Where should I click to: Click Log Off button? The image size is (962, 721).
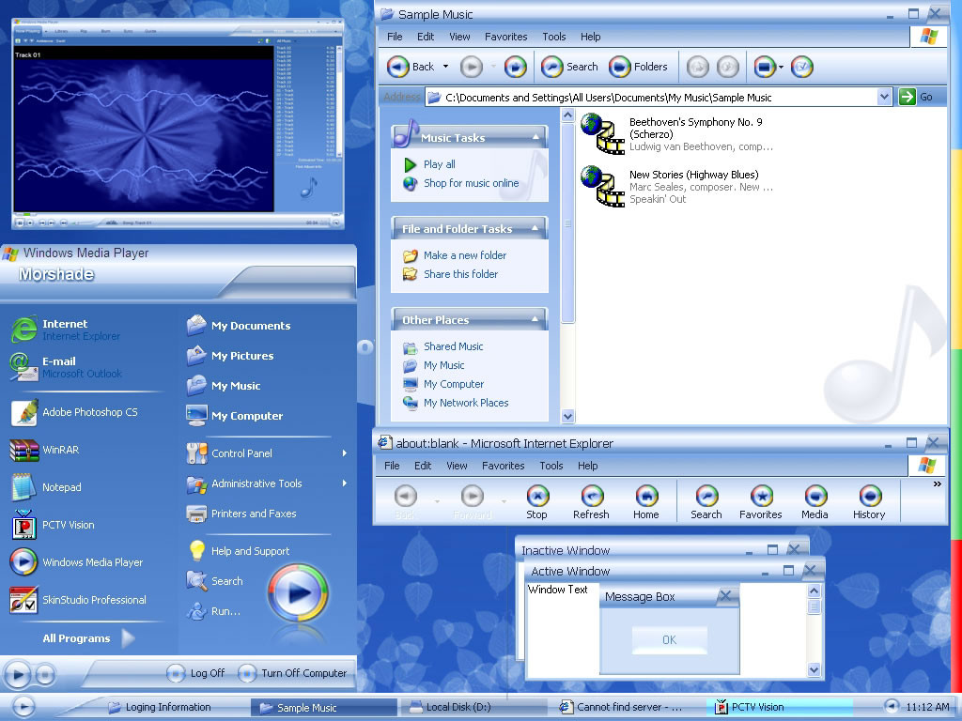click(x=195, y=673)
